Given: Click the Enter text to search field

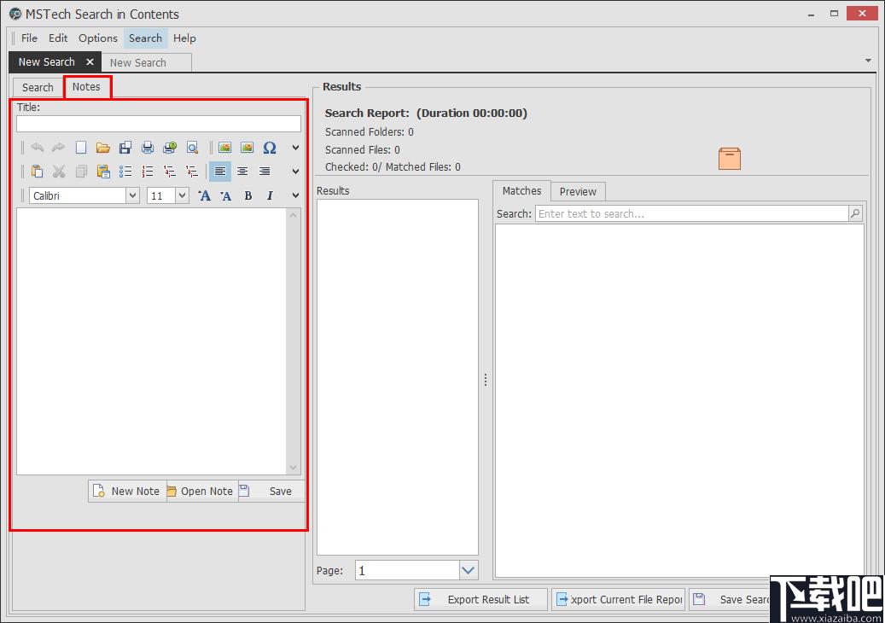Looking at the screenshot, I should pyautogui.click(x=691, y=214).
